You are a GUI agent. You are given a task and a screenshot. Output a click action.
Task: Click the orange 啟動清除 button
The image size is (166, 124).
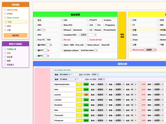(x=16, y=35)
